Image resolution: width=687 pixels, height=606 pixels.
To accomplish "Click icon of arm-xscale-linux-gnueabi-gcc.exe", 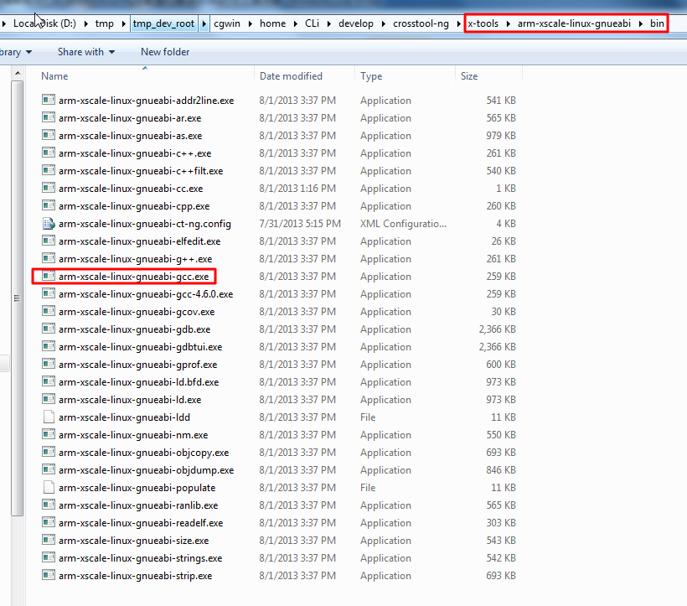I will click(x=49, y=276).
